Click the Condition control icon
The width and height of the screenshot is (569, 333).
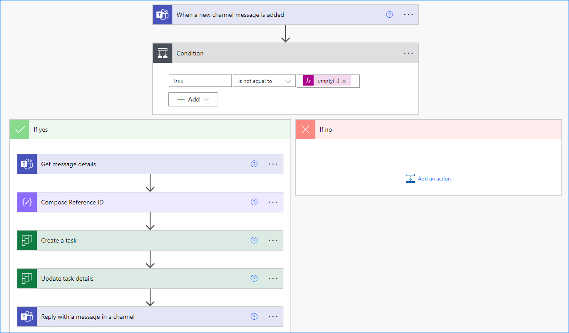[x=162, y=53]
